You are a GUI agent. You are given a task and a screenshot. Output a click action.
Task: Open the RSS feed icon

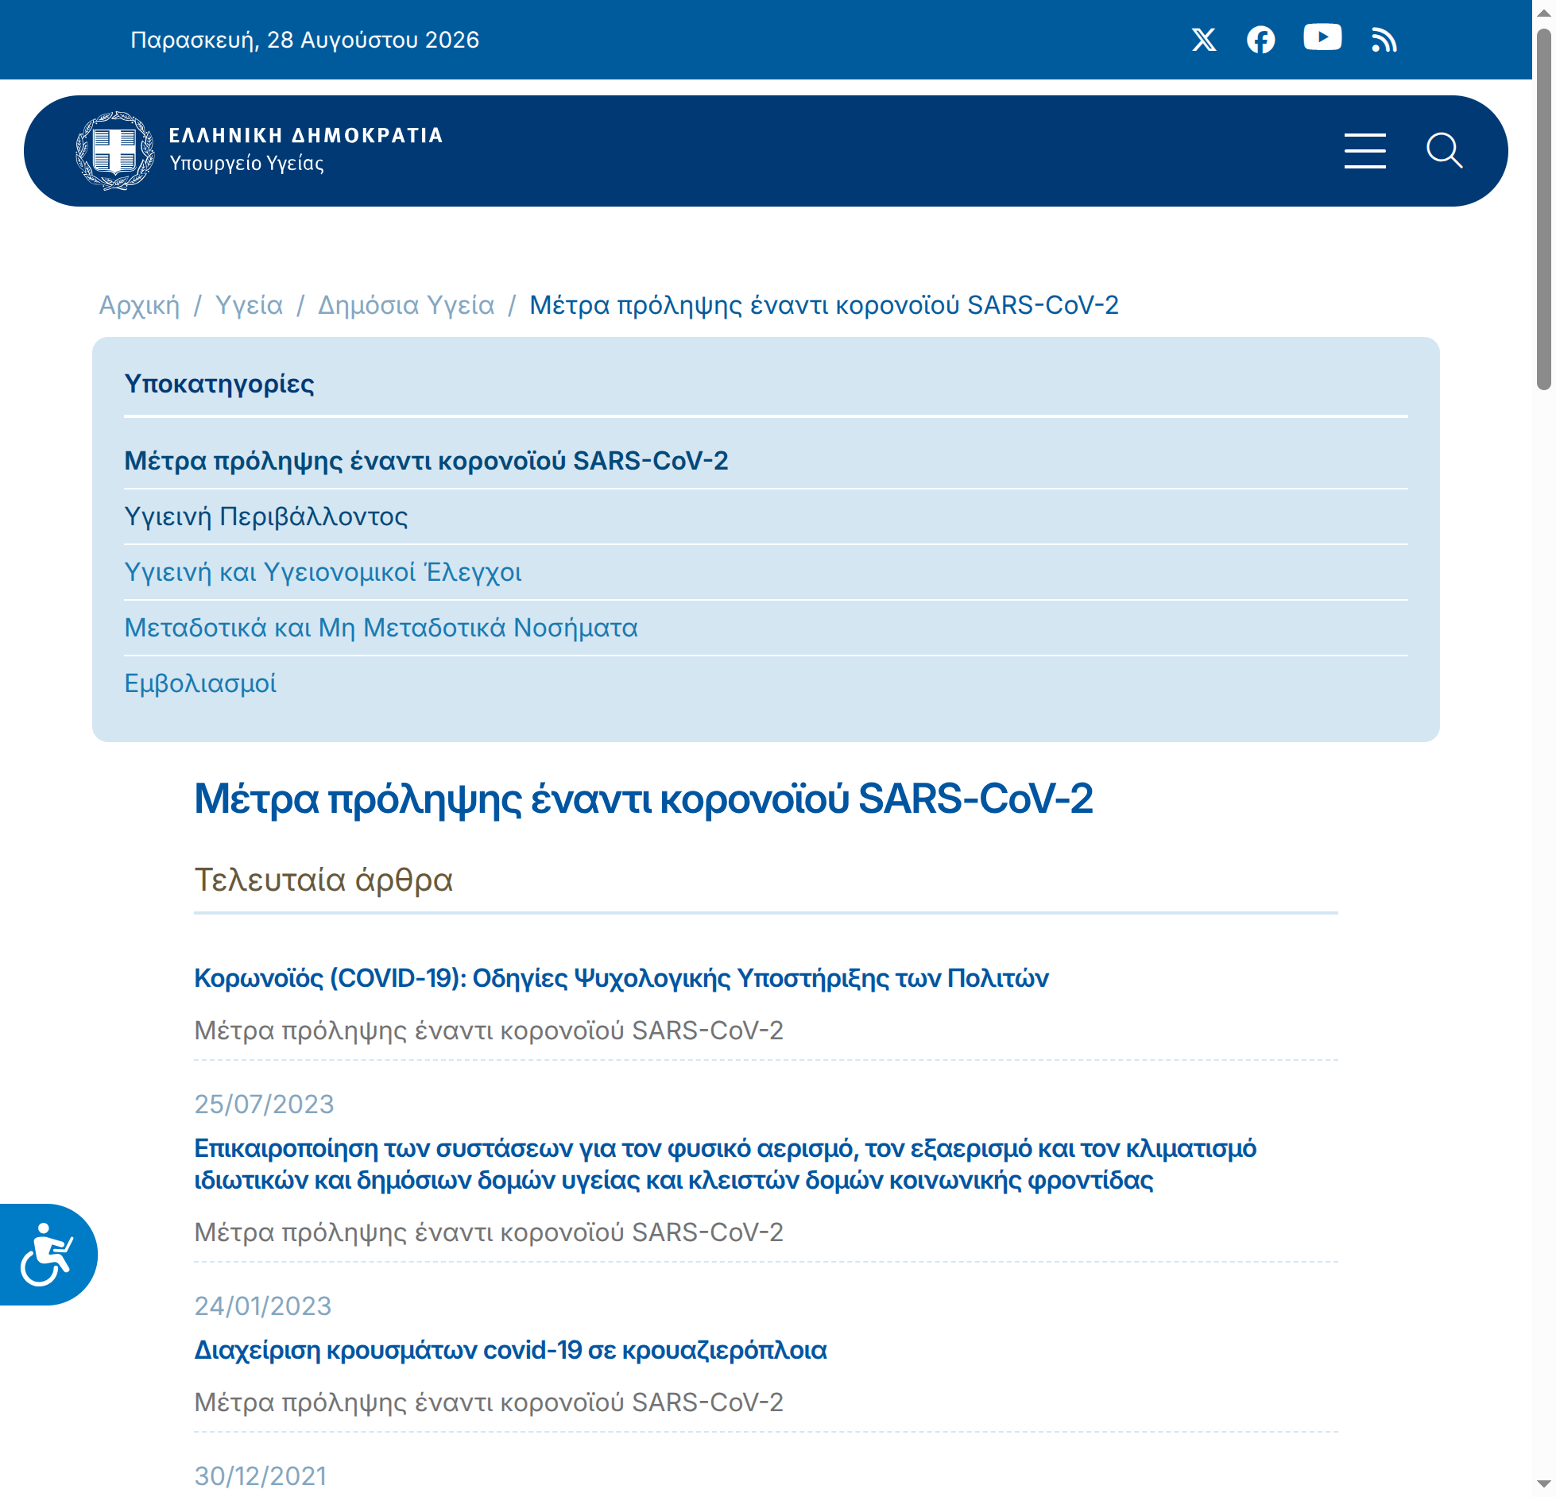pyautogui.click(x=1384, y=40)
